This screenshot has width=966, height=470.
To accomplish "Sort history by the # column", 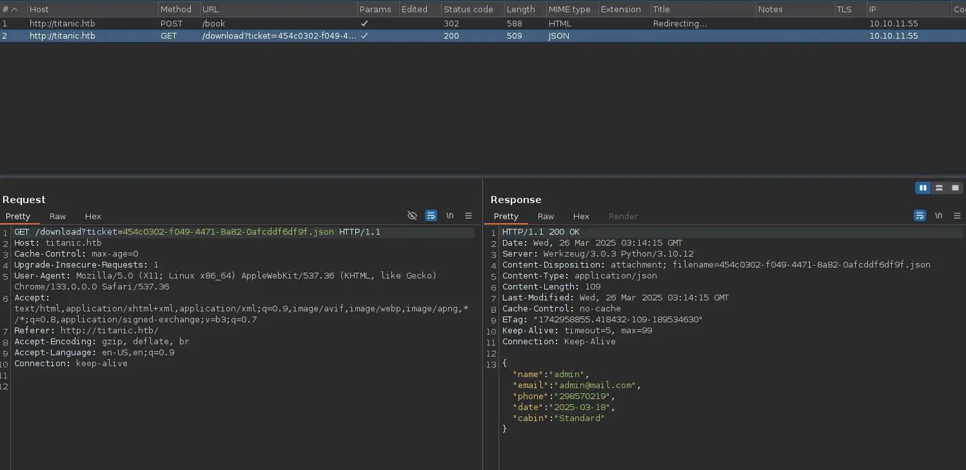I will tap(13, 9).
